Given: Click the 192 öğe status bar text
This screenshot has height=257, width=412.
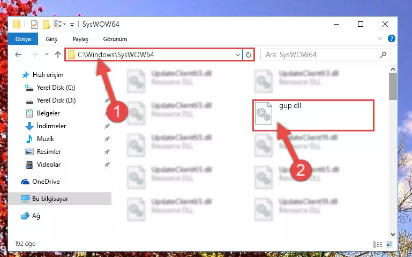Looking at the screenshot, I should pyautogui.click(x=25, y=244).
